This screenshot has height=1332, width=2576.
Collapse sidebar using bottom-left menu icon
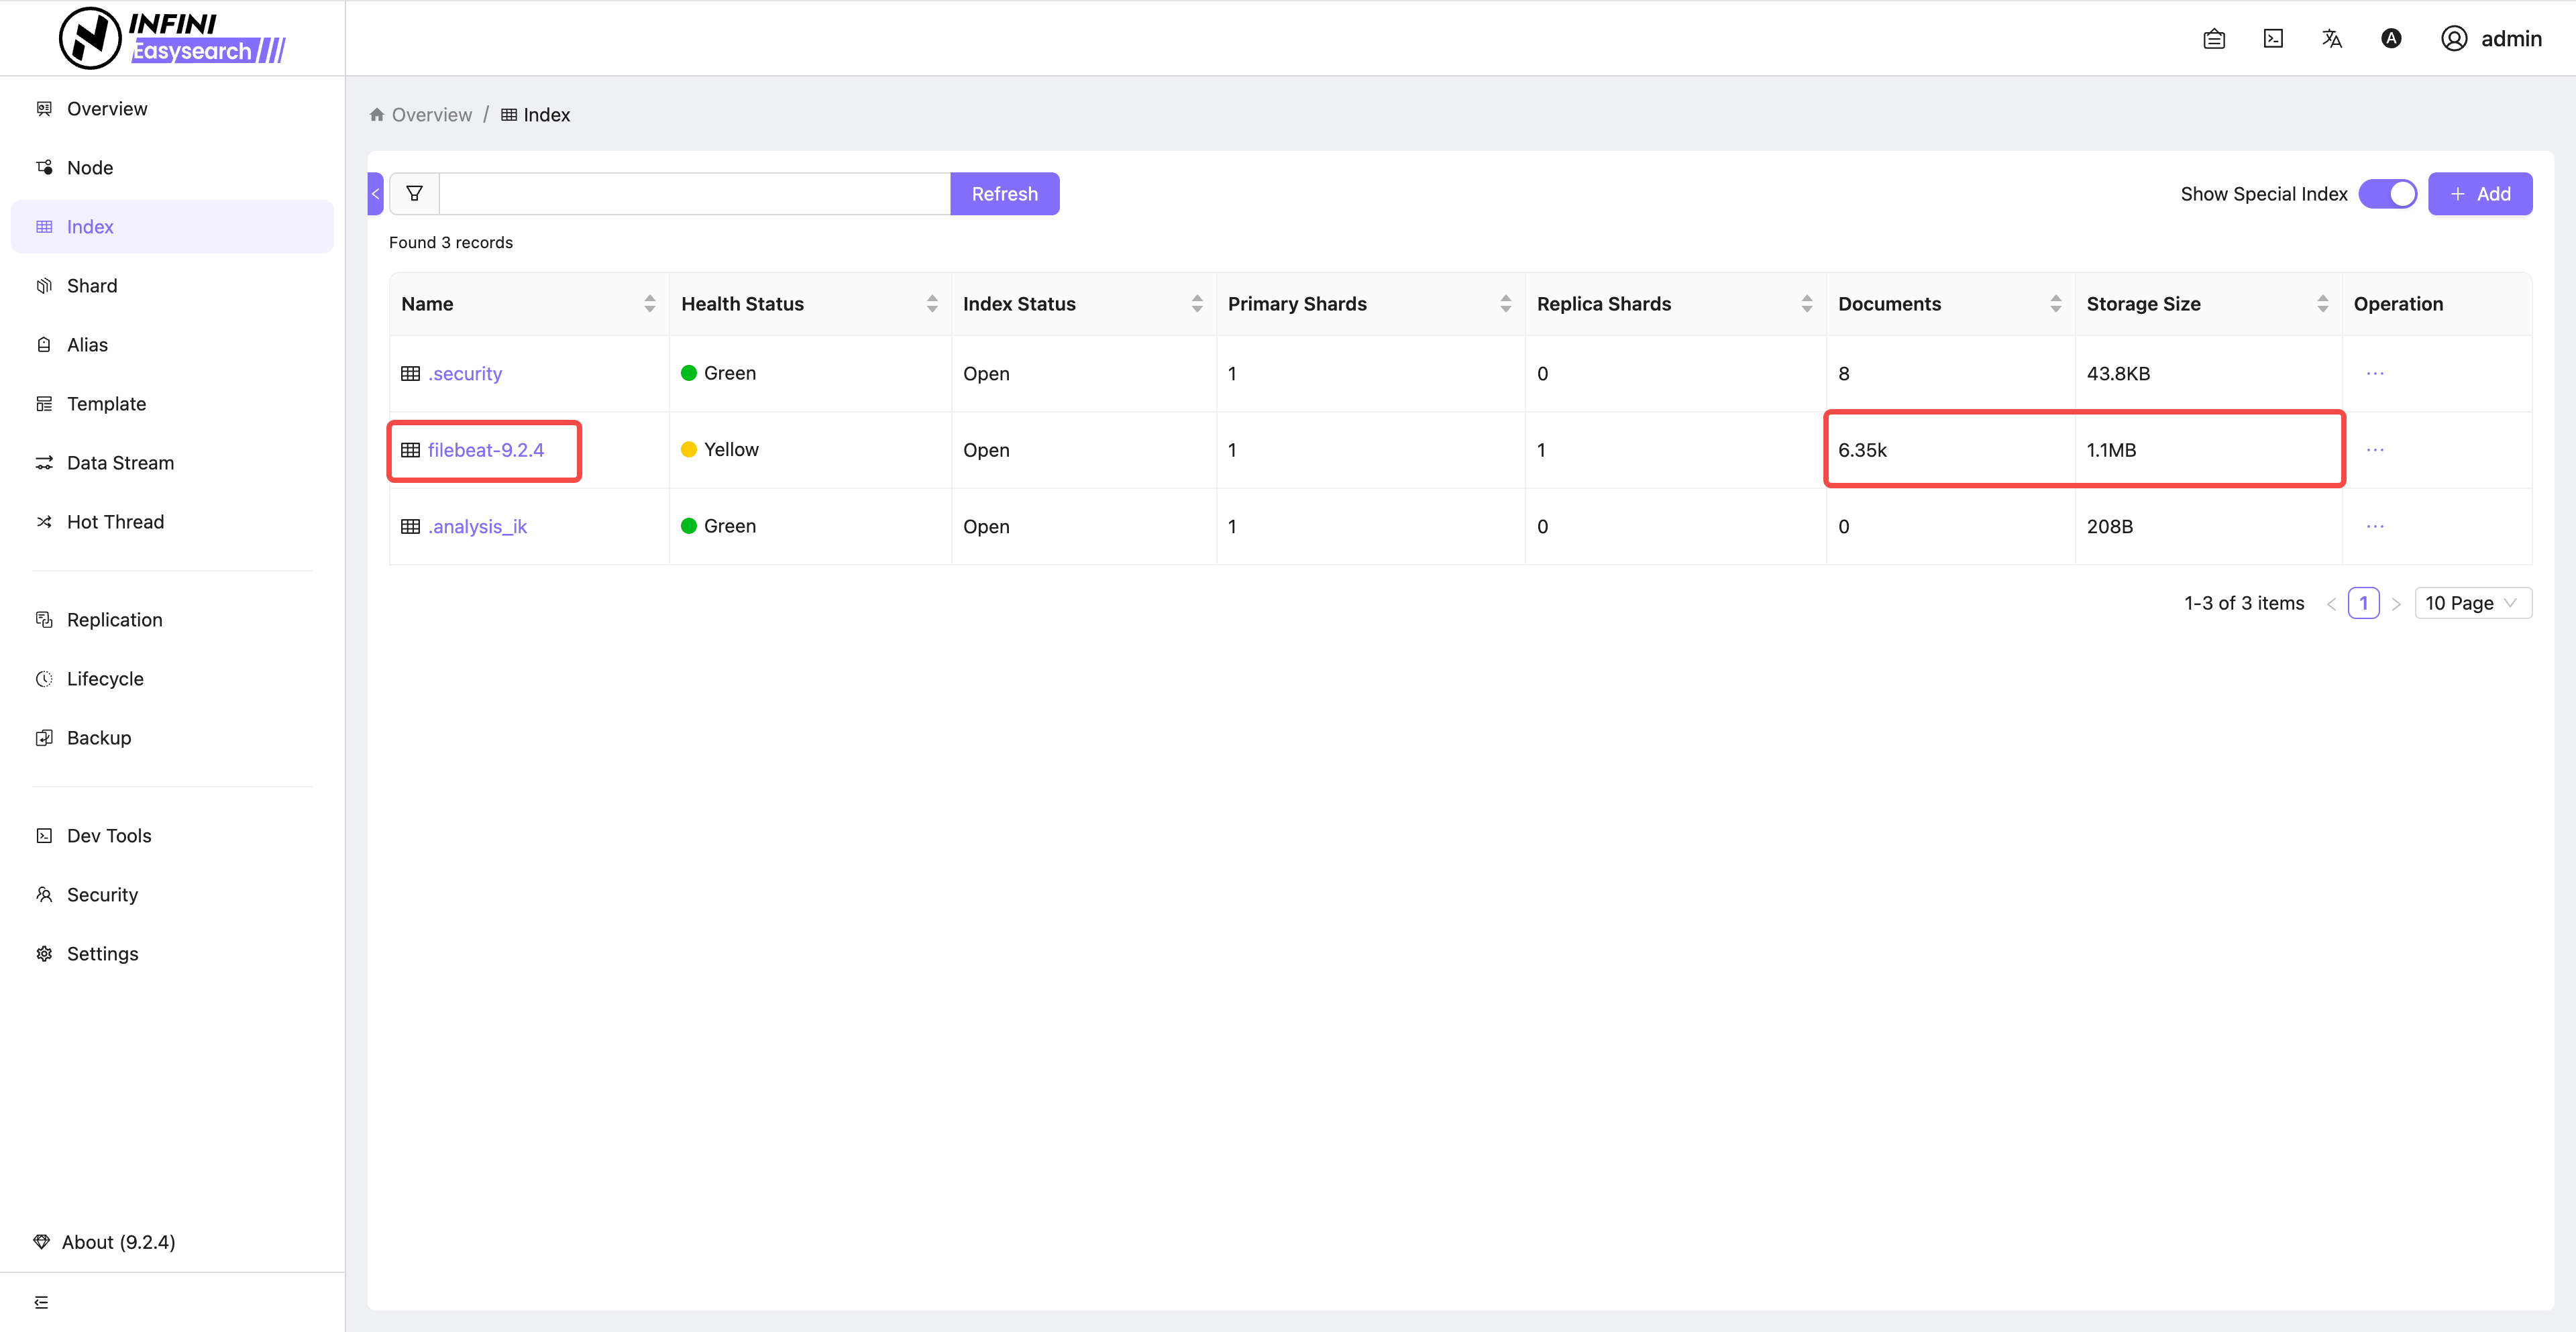point(41,1302)
